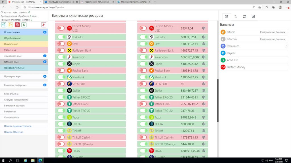Toggle Sberbank switch in left currency list
Screen dimensions: 291x163
[61, 77]
